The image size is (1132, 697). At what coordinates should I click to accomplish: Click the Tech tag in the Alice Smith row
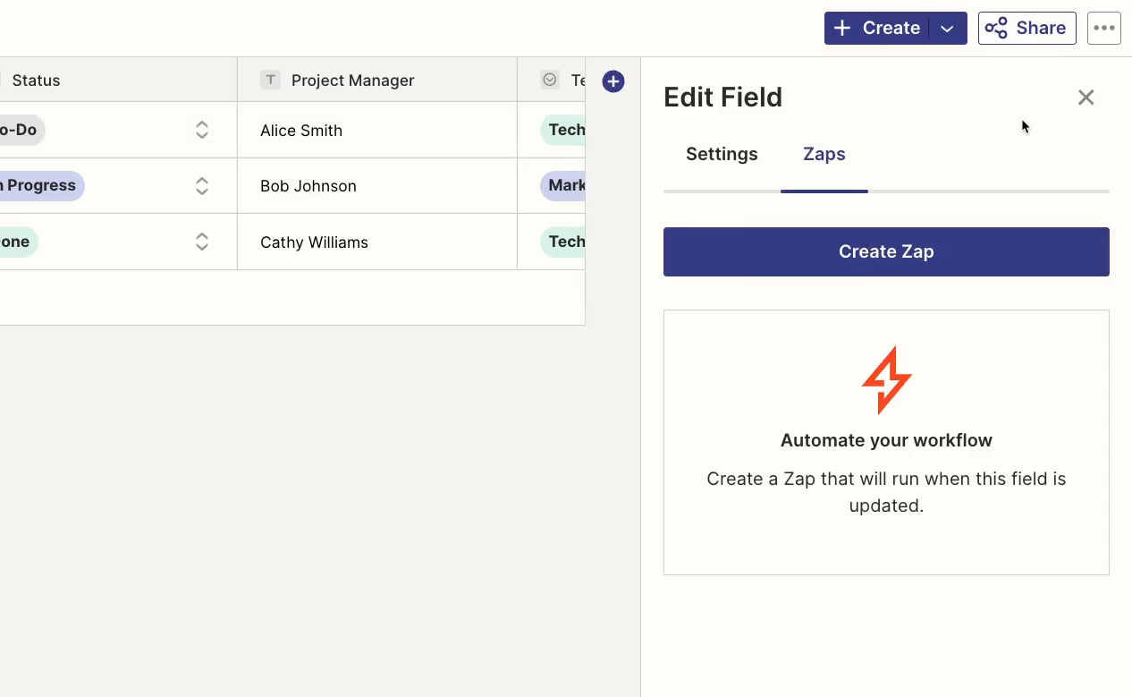(563, 130)
